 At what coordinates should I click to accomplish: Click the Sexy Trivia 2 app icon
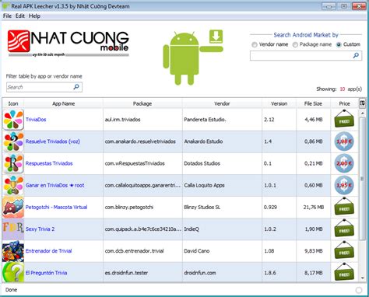pyautogui.click(x=13, y=229)
